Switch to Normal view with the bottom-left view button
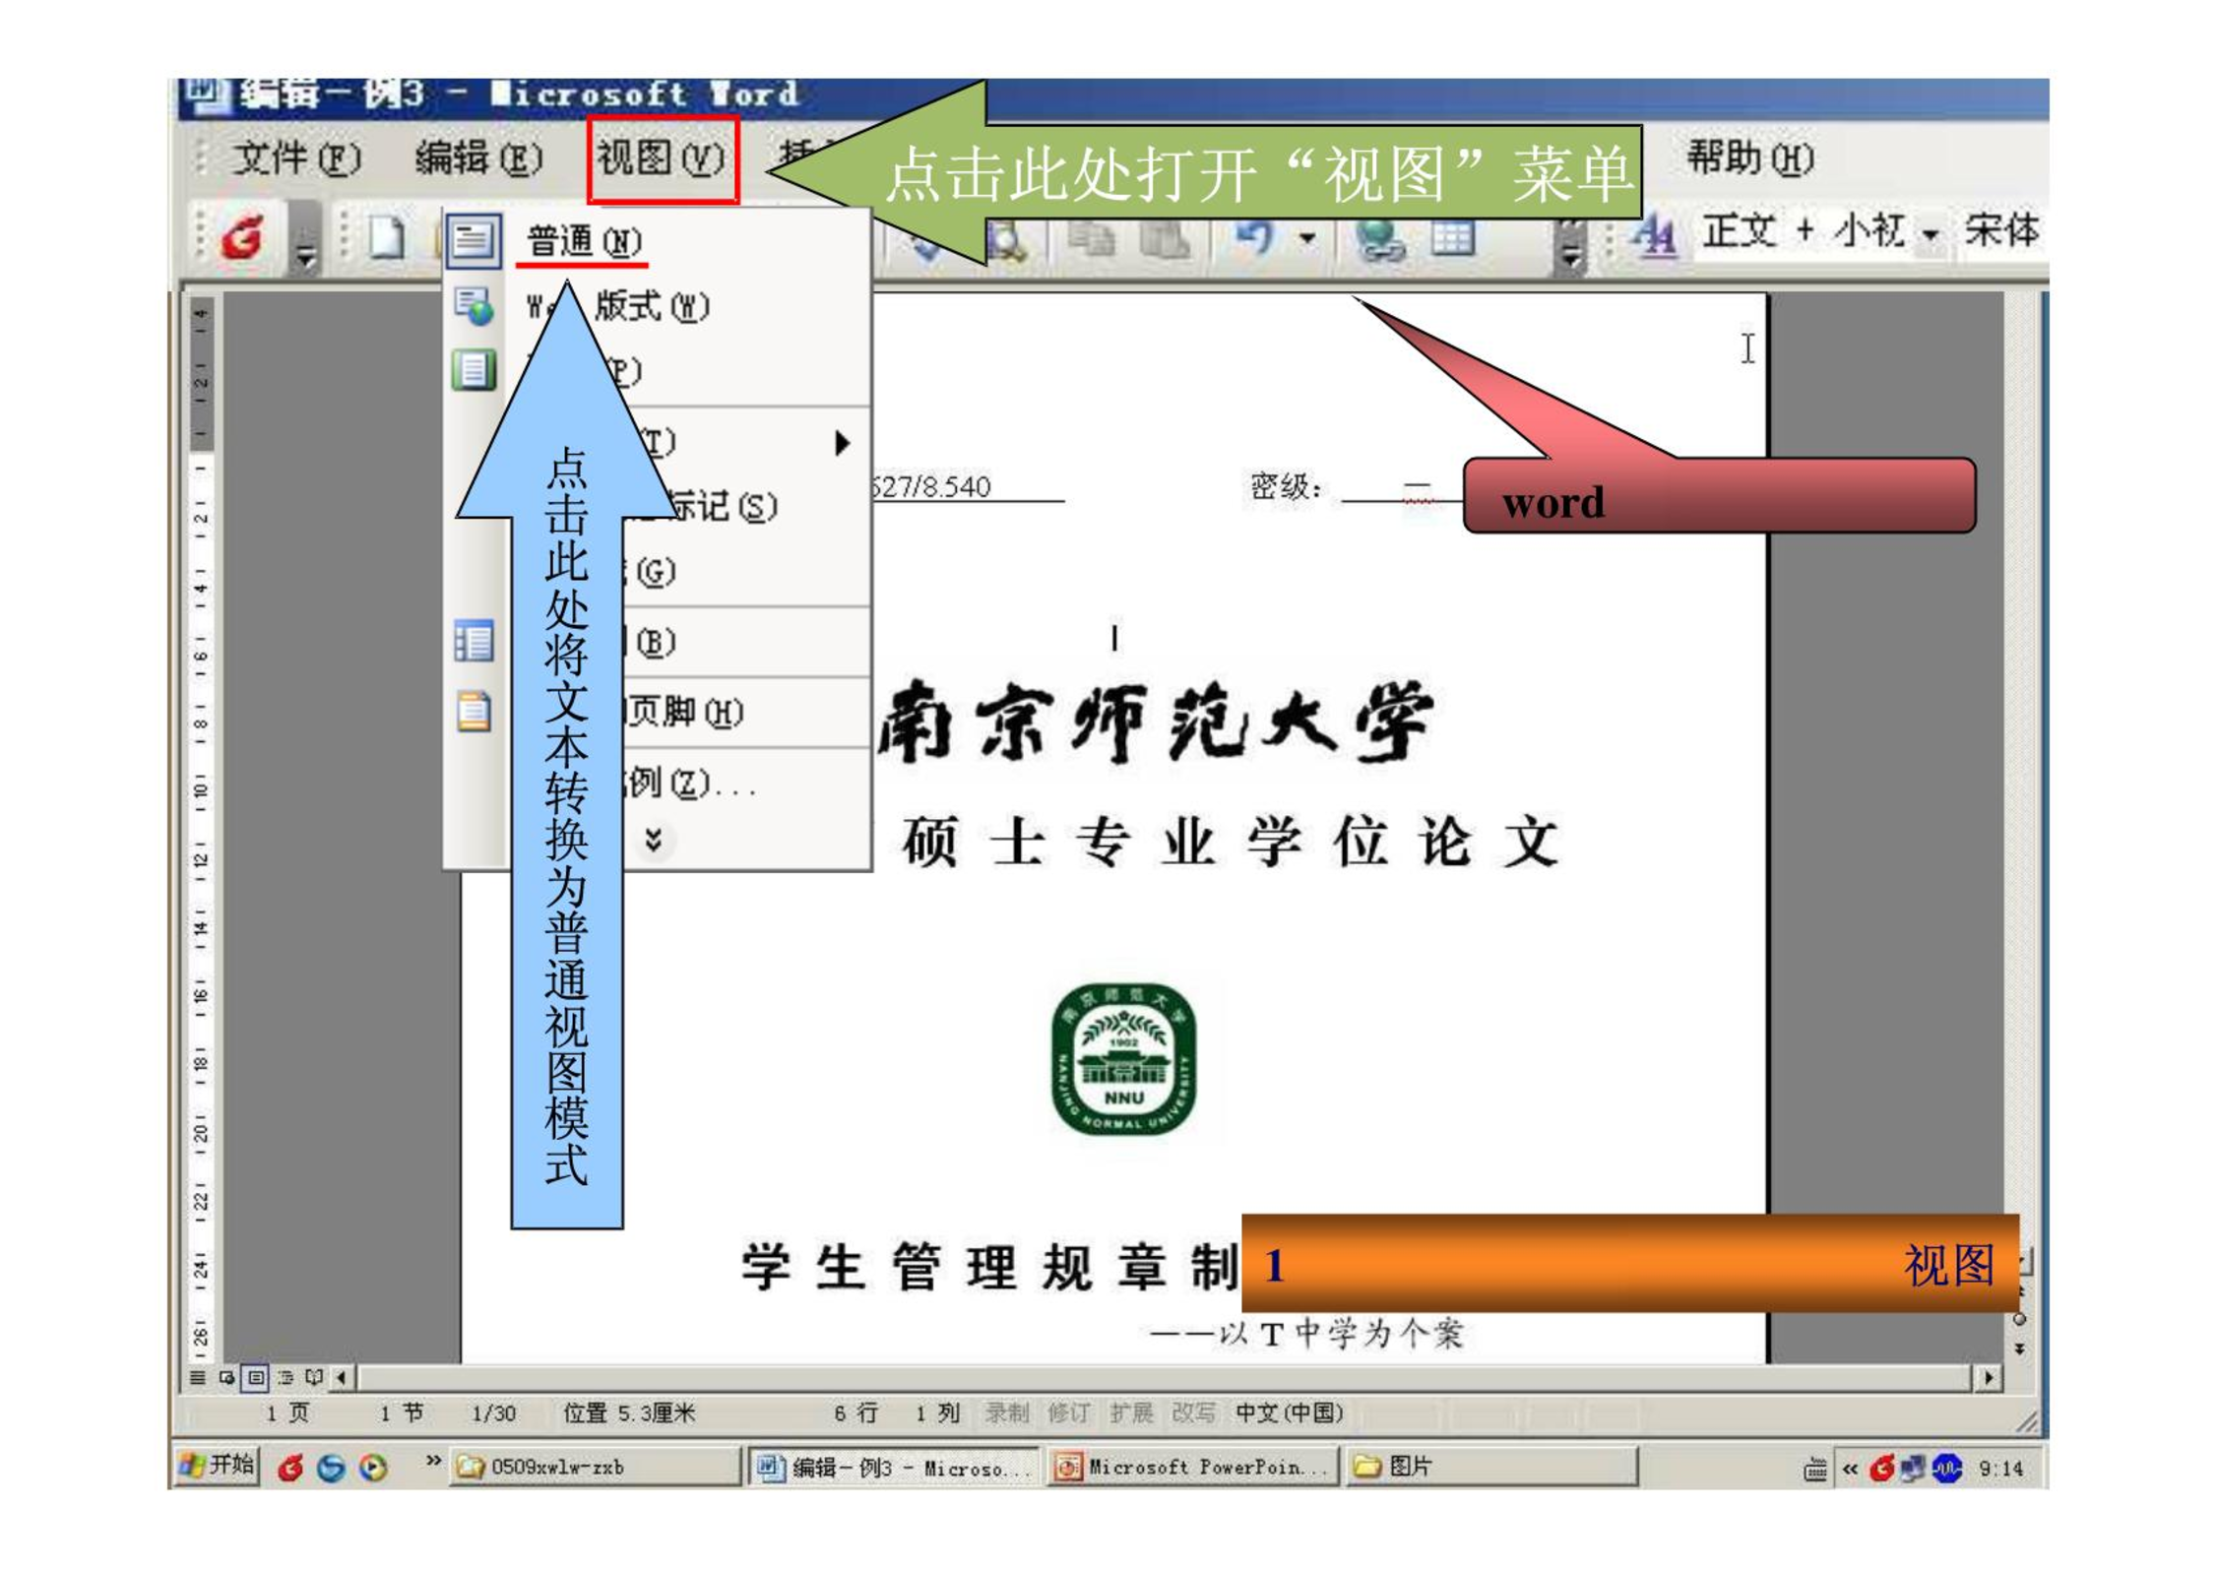2217x1569 pixels. pos(198,1377)
